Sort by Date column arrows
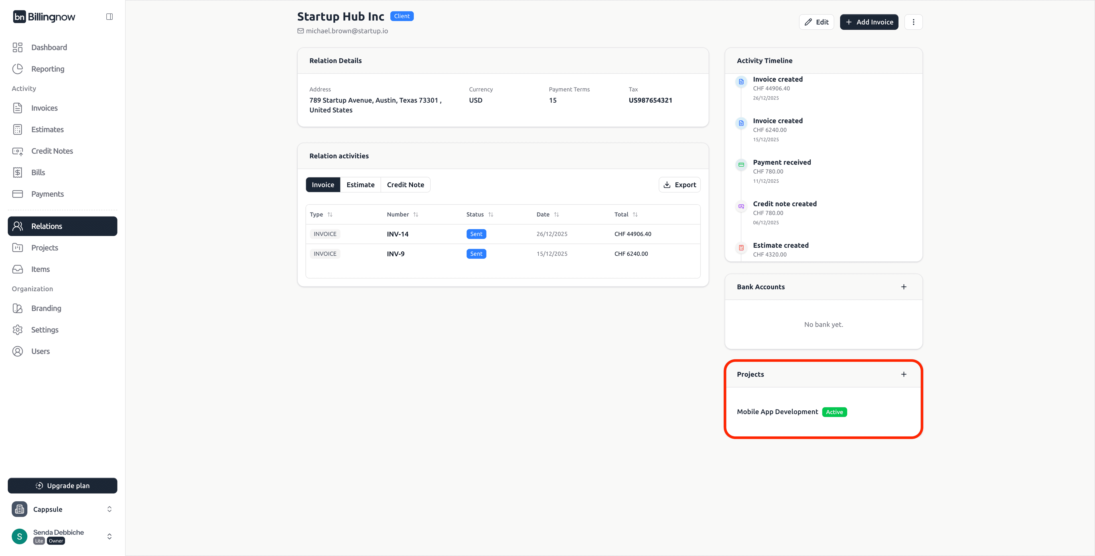1095x556 pixels. (x=556, y=215)
